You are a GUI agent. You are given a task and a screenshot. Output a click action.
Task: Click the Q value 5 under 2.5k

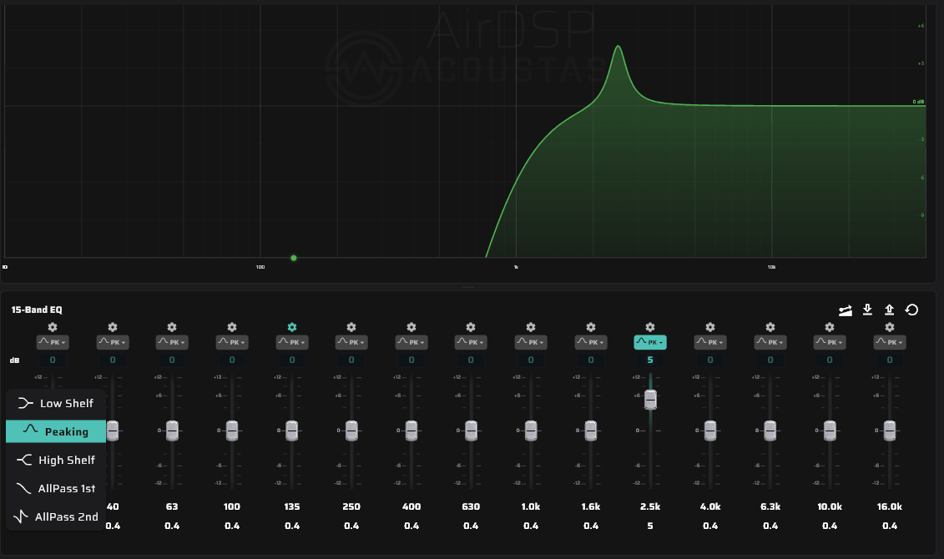click(650, 526)
